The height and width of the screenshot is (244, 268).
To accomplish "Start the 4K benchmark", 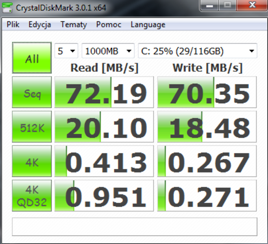I will click(32, 161).
